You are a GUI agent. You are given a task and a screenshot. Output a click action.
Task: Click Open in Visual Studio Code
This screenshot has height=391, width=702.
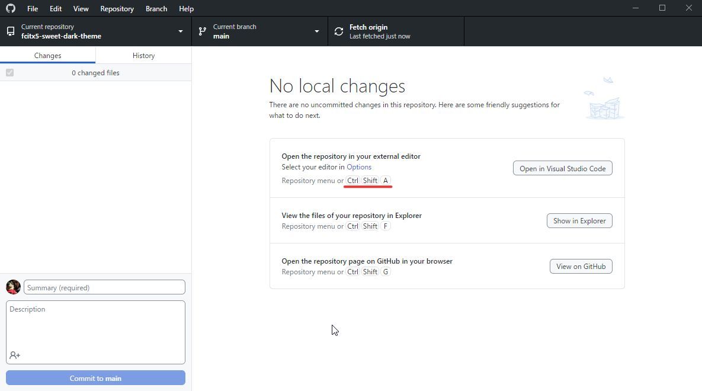point(562,168)
